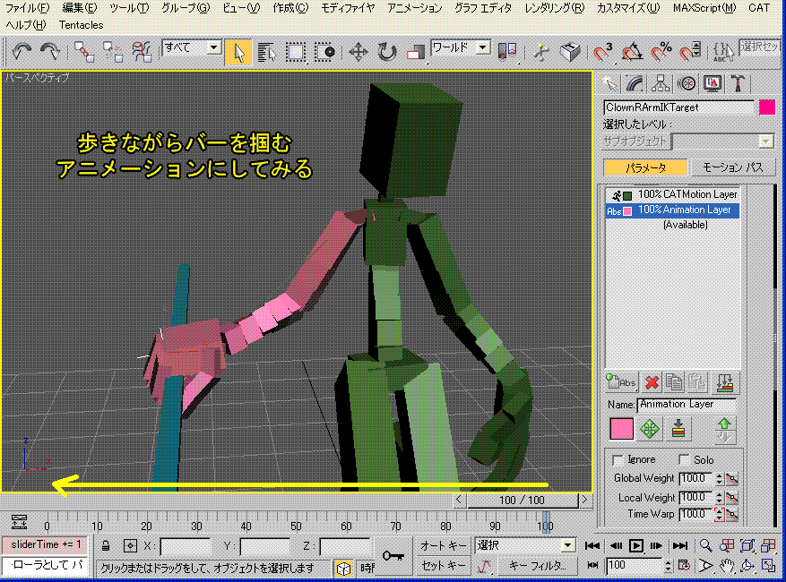Open the MAXScript(M) menu
Image resolution: width=786 pixels, height=582 pixels.
(x=704, y=8)
